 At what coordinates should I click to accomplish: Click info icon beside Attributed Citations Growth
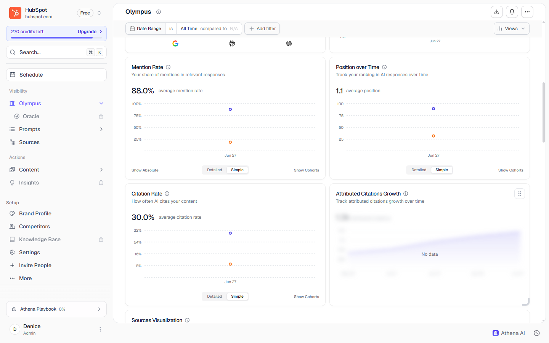(x=406, y=194)
